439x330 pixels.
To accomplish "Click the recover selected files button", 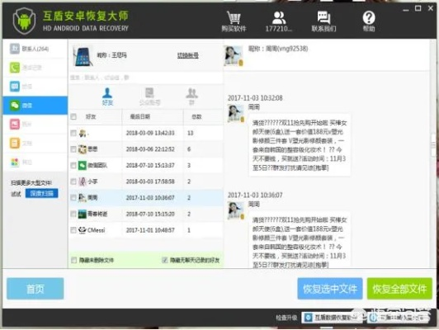I will point(330,289).
